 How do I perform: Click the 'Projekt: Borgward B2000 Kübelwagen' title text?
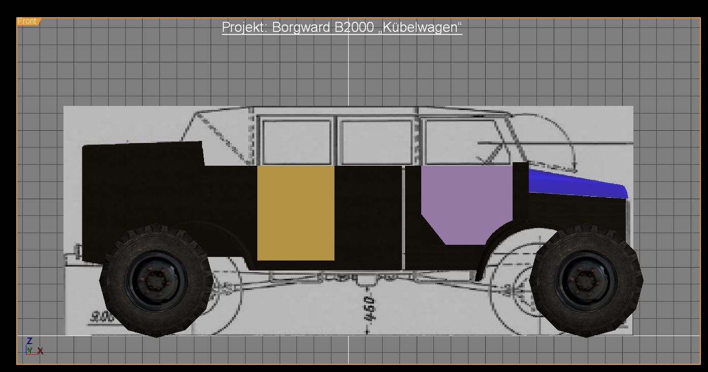tap(342, 27)
